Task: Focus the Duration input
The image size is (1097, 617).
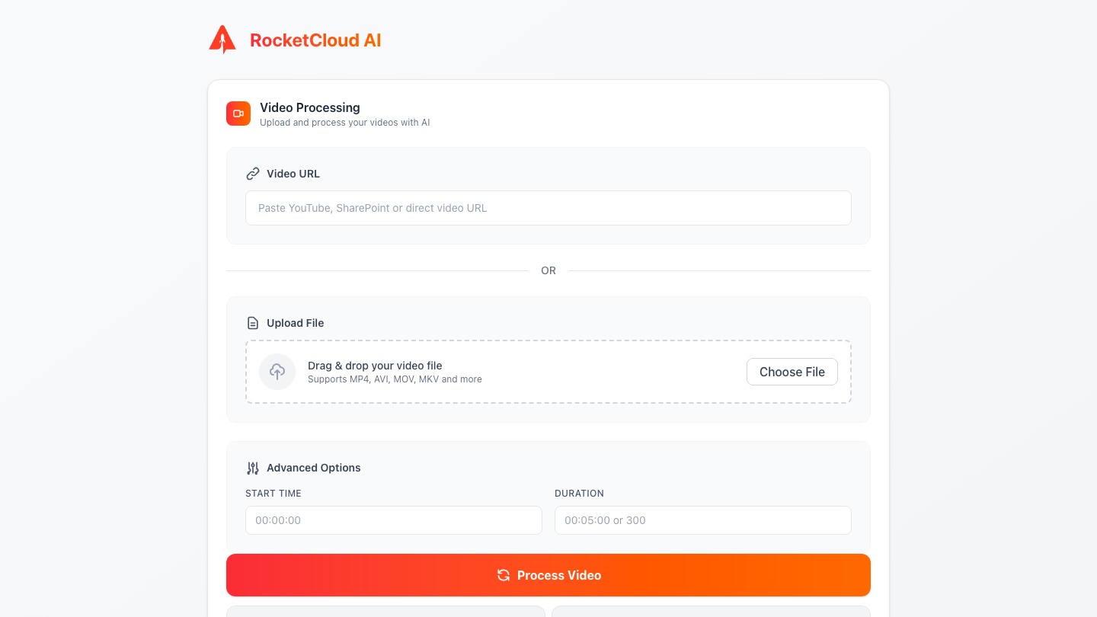Action: (x=703, y=520)
